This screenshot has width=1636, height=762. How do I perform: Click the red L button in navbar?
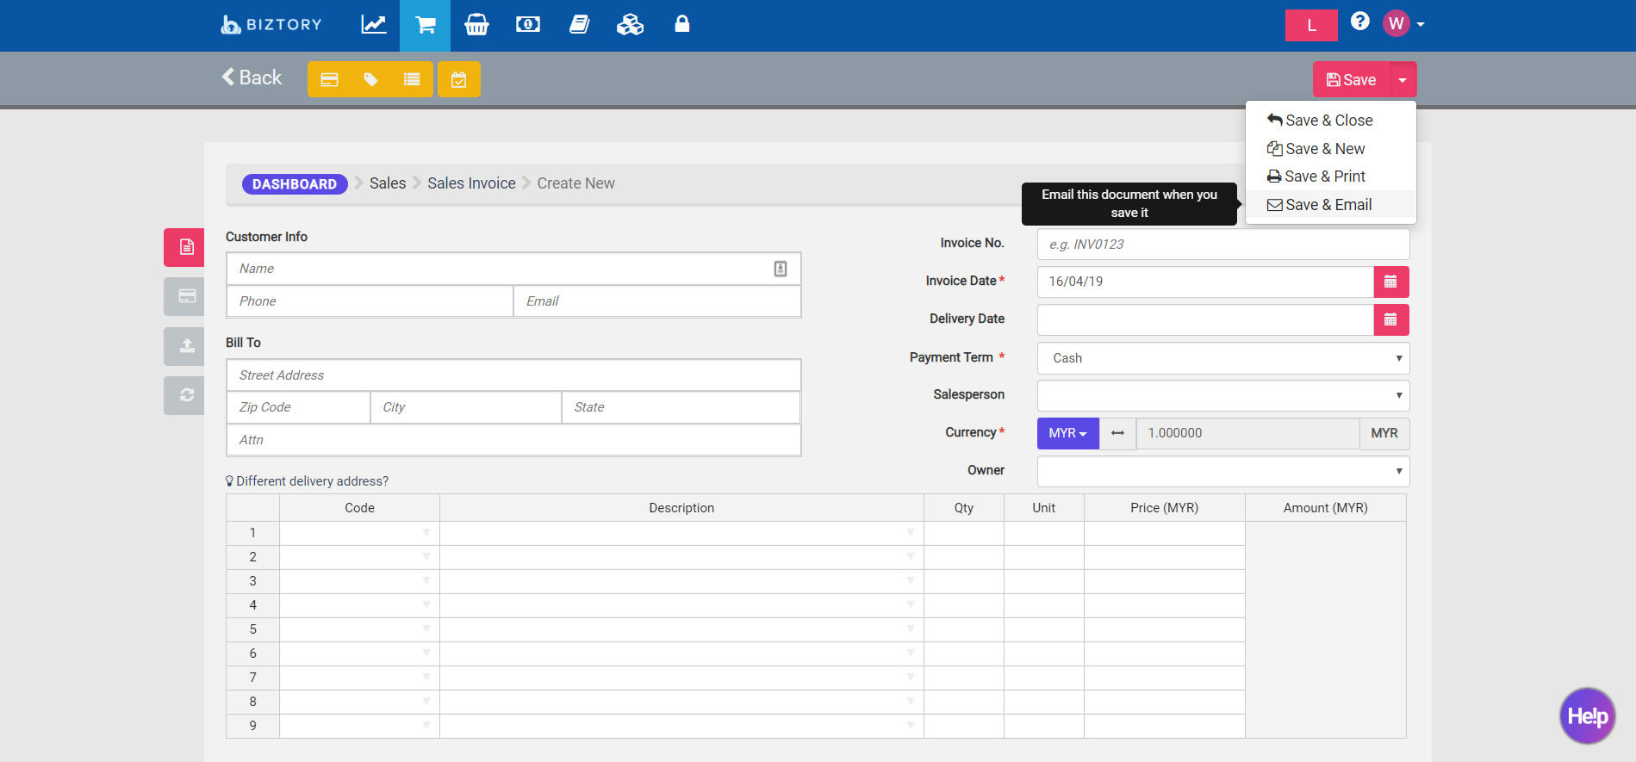click(x=1311, y=25)
